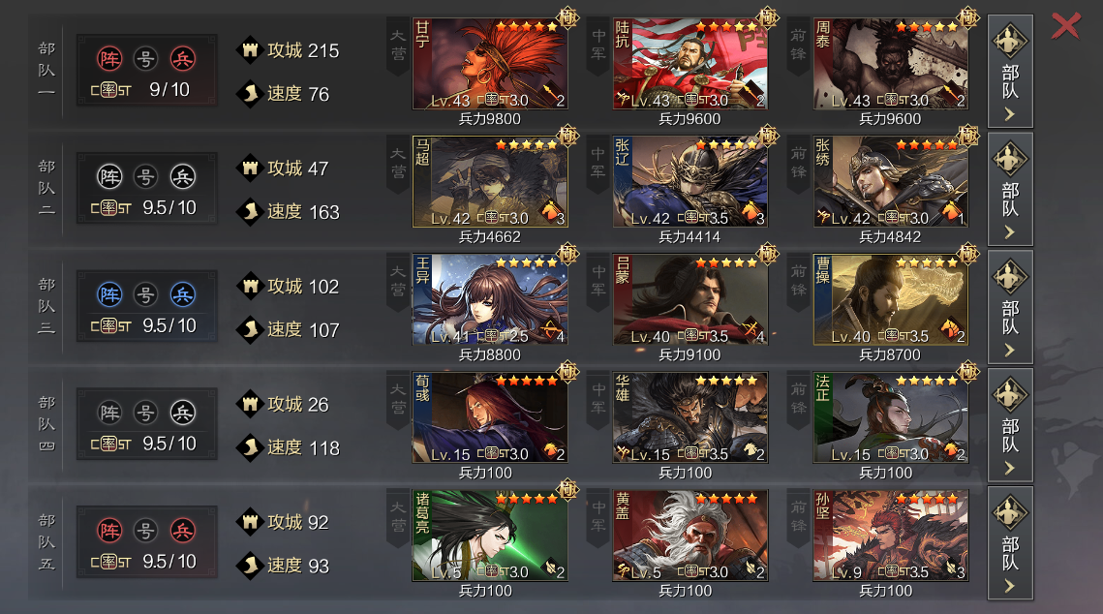This screenshot has width=1103, height=614.
Task: Toggle the blue 阵 icon in 部队三
Action: [109, 294]
